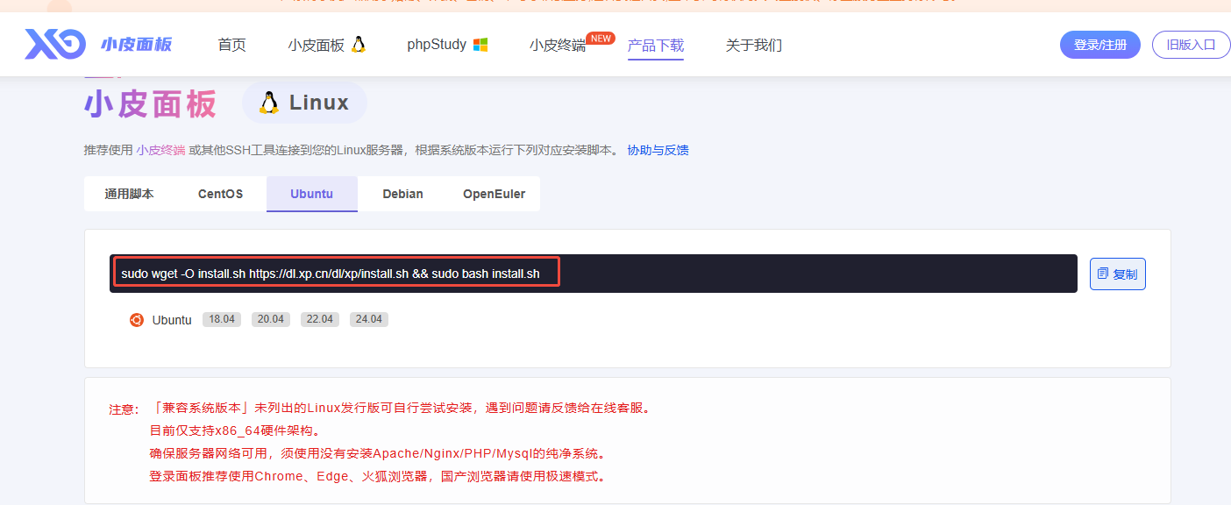Open the purple 小皮终端 link in description
The image size is (1231, 505).
(x=160, y=150)
